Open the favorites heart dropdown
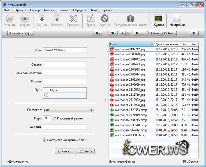 point(113,33)
